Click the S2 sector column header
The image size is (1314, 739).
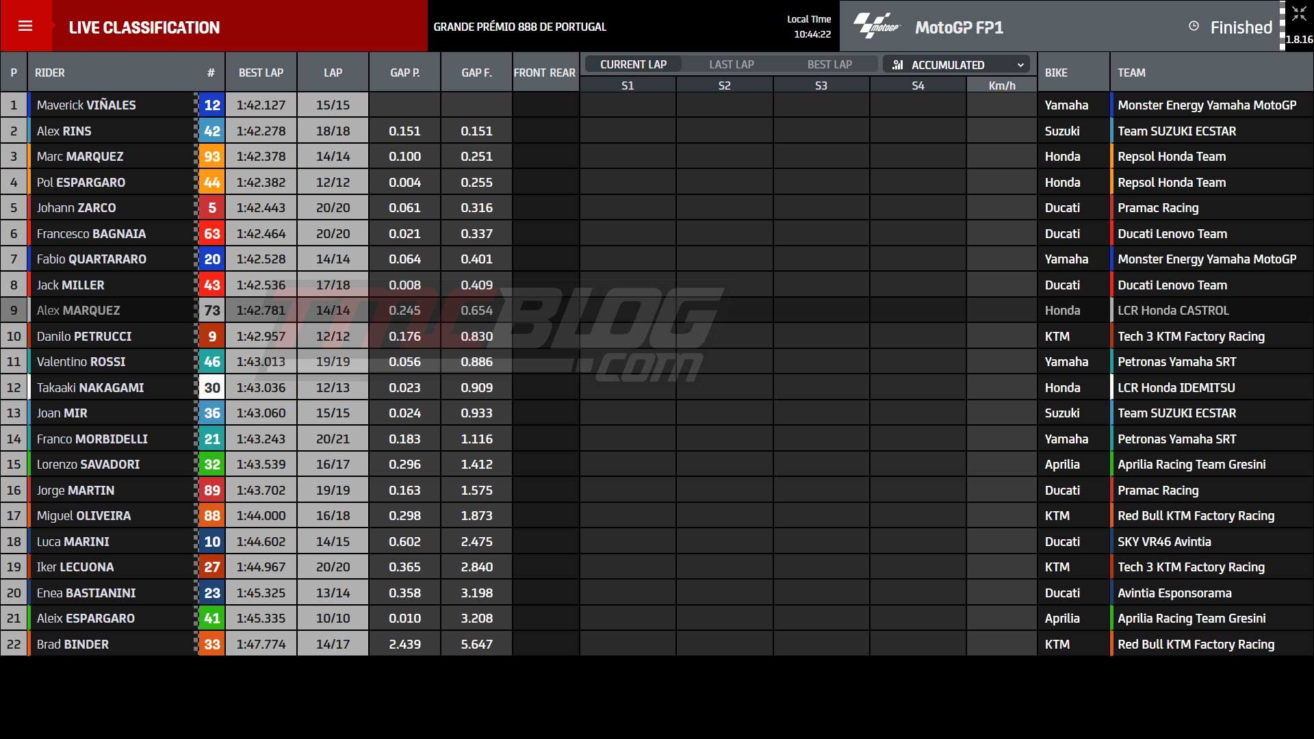tap(725, 86)
